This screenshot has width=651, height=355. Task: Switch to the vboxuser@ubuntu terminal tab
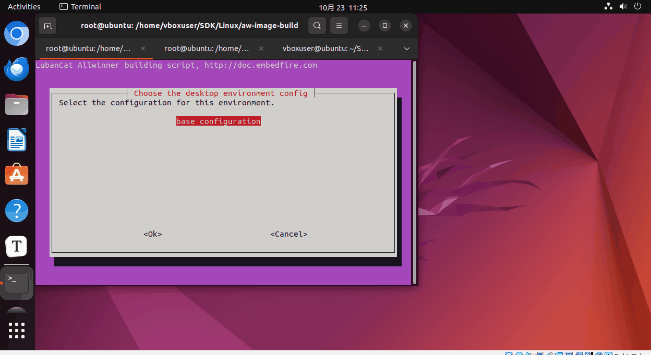click(325, 48)
